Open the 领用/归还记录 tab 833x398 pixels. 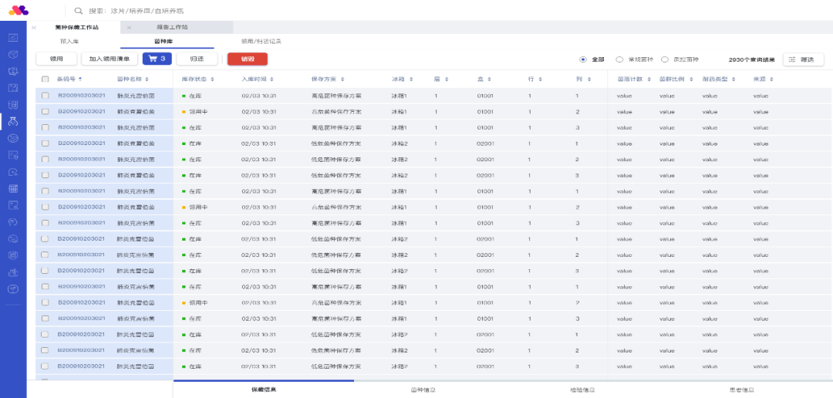click(x=261, y=41)
